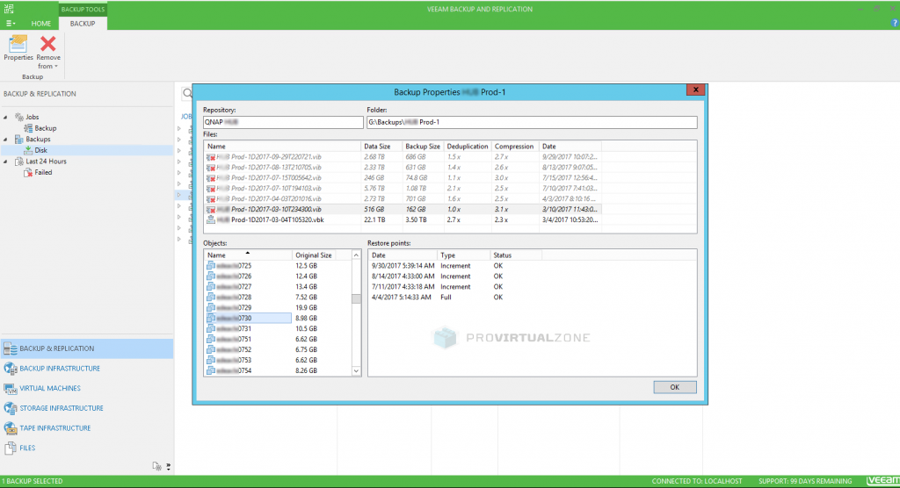Click OK in Backup Properties
Screen dimensions: 900x488
pyautogui.click(x=675, y=387)
